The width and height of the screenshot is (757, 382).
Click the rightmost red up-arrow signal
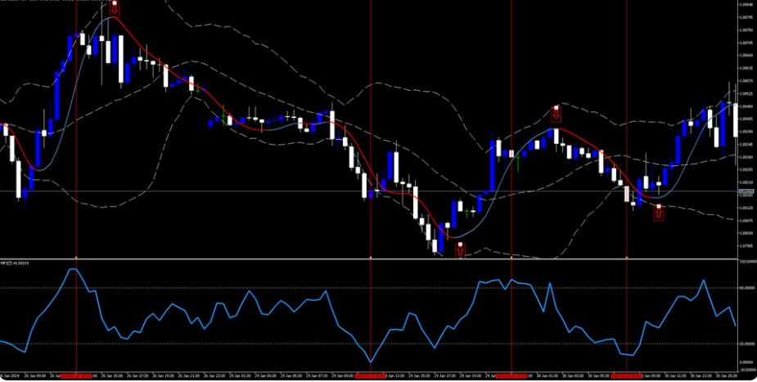(x=658, y=213)
